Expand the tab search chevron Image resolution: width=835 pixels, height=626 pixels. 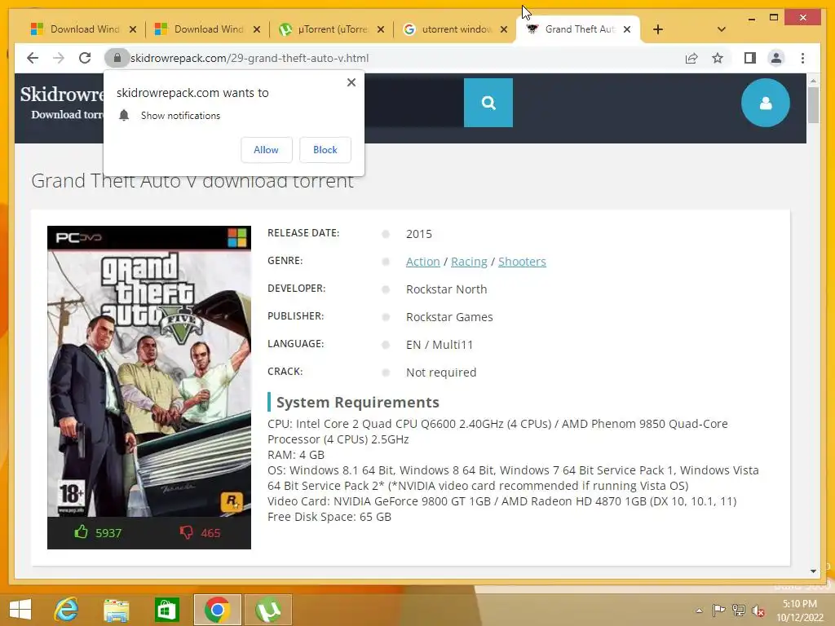[x=722, y=29]
